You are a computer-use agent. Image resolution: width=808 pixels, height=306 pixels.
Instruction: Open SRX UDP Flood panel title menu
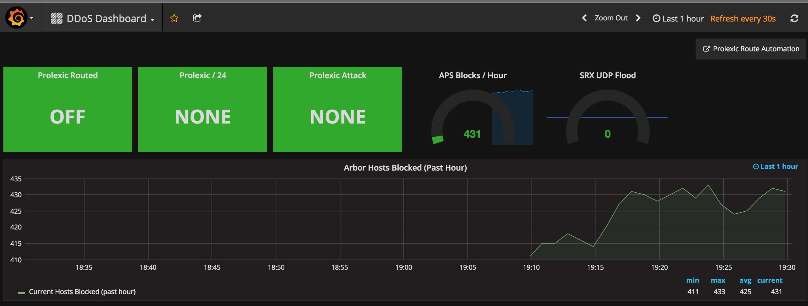click(x=608, y=75)
